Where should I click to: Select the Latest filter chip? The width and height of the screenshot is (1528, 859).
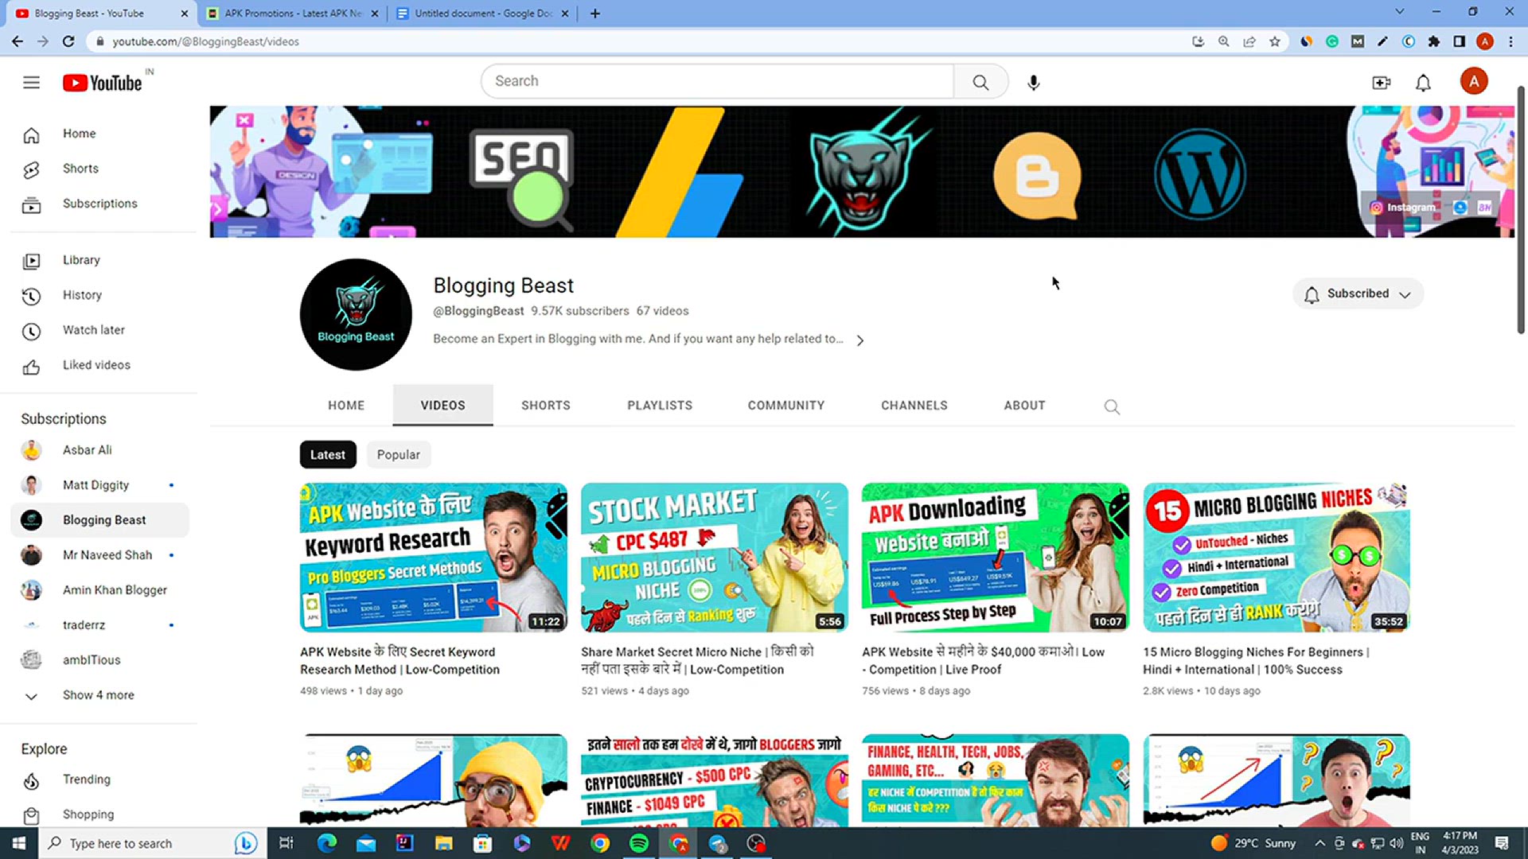coord(328,455)
